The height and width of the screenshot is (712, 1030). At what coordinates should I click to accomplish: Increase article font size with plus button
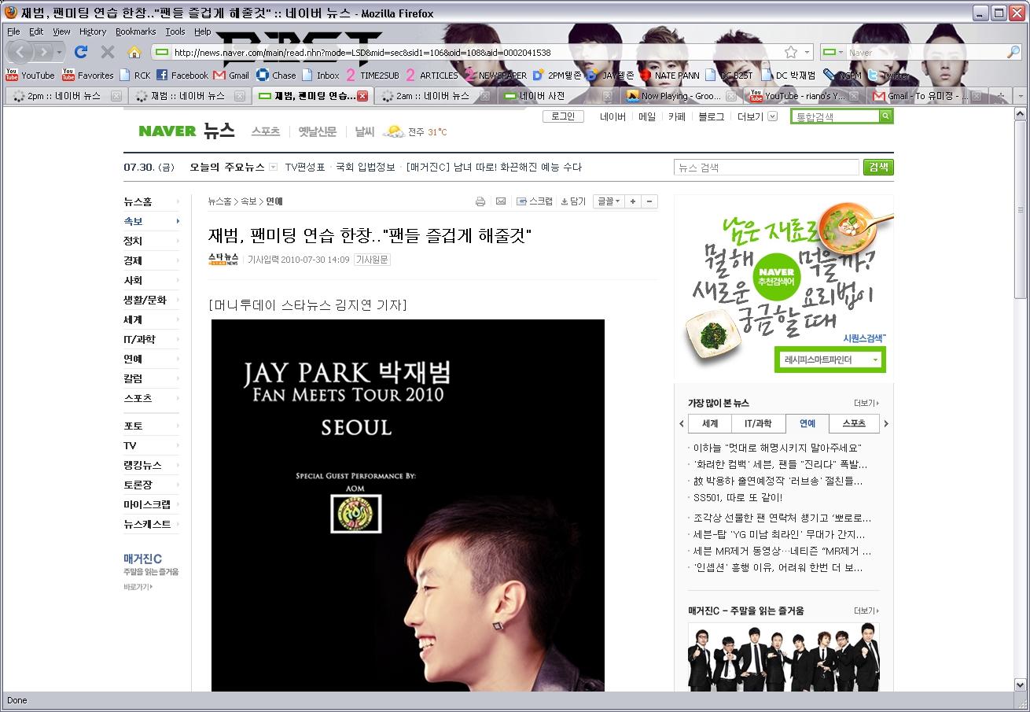click(633, 201)
